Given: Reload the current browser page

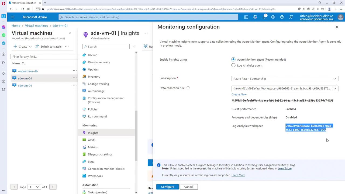Looking at the screenshot, I should [23, 9].
